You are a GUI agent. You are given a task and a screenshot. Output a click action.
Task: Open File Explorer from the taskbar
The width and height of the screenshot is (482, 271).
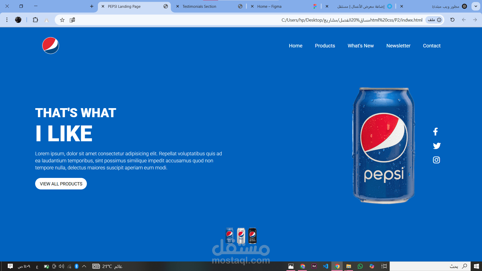pyautogui.click(x=349, y=266)
